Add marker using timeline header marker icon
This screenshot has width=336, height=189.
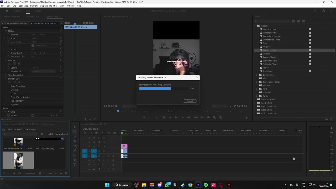pyautogui.click(x=102, y=133)
